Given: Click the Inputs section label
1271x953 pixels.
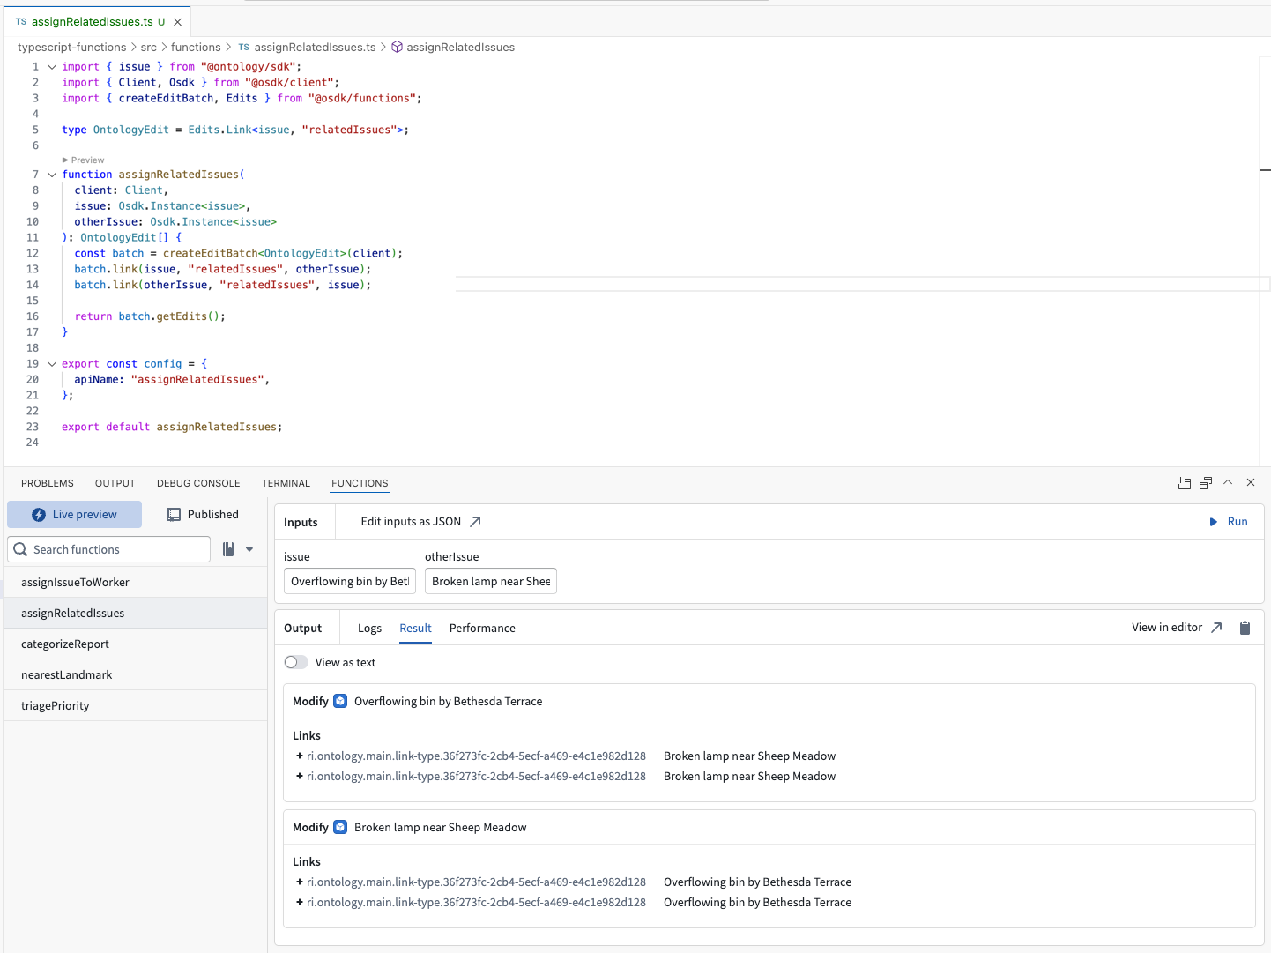Looking at the screenshot, I should tap(301, 523).
